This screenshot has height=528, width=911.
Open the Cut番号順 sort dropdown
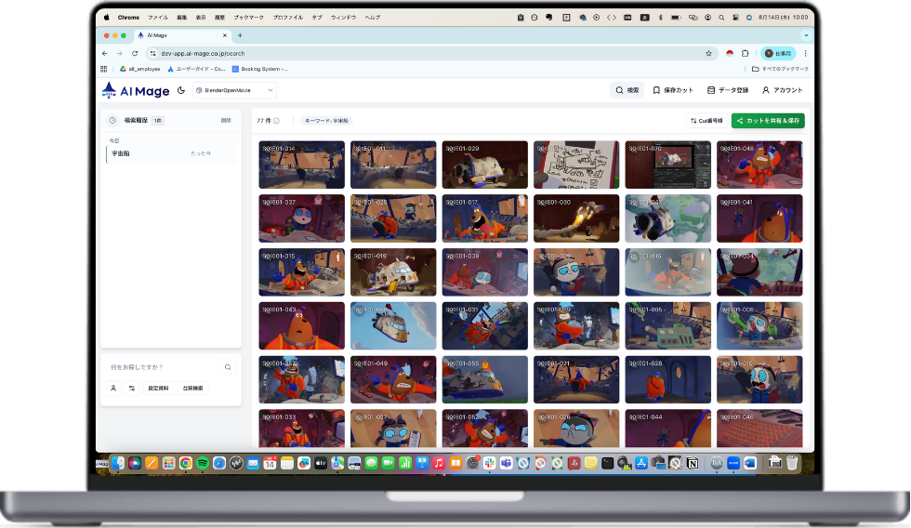click(706, 121)
